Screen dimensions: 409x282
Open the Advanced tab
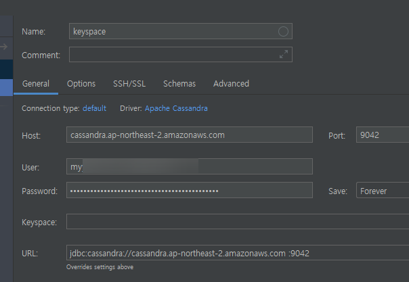(x=231, y=84)
